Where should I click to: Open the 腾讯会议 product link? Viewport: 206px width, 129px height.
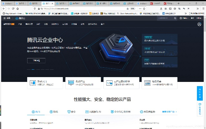88,120
